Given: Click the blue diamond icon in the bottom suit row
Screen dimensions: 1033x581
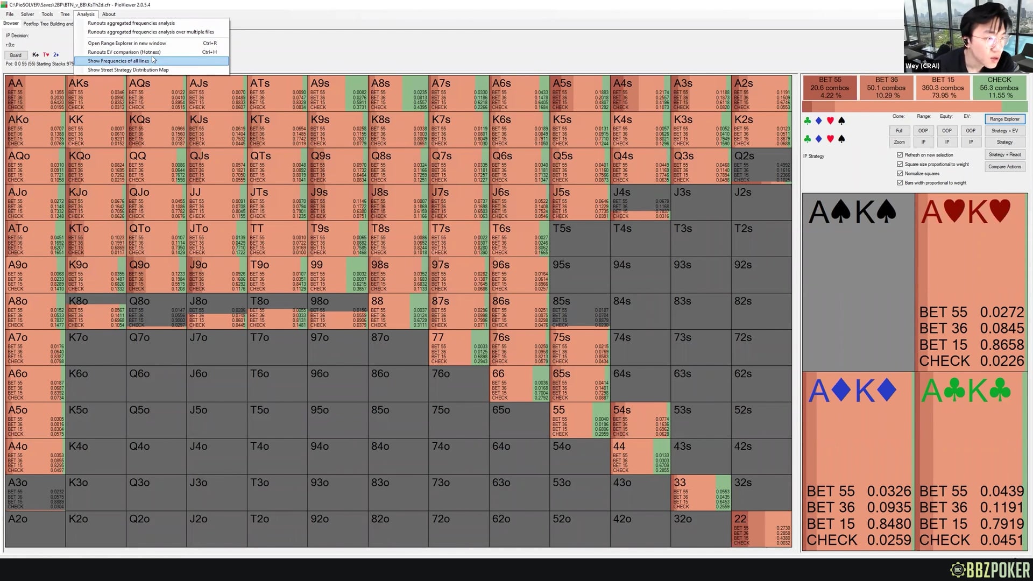Looking at the screenshot, I should 818,139.
